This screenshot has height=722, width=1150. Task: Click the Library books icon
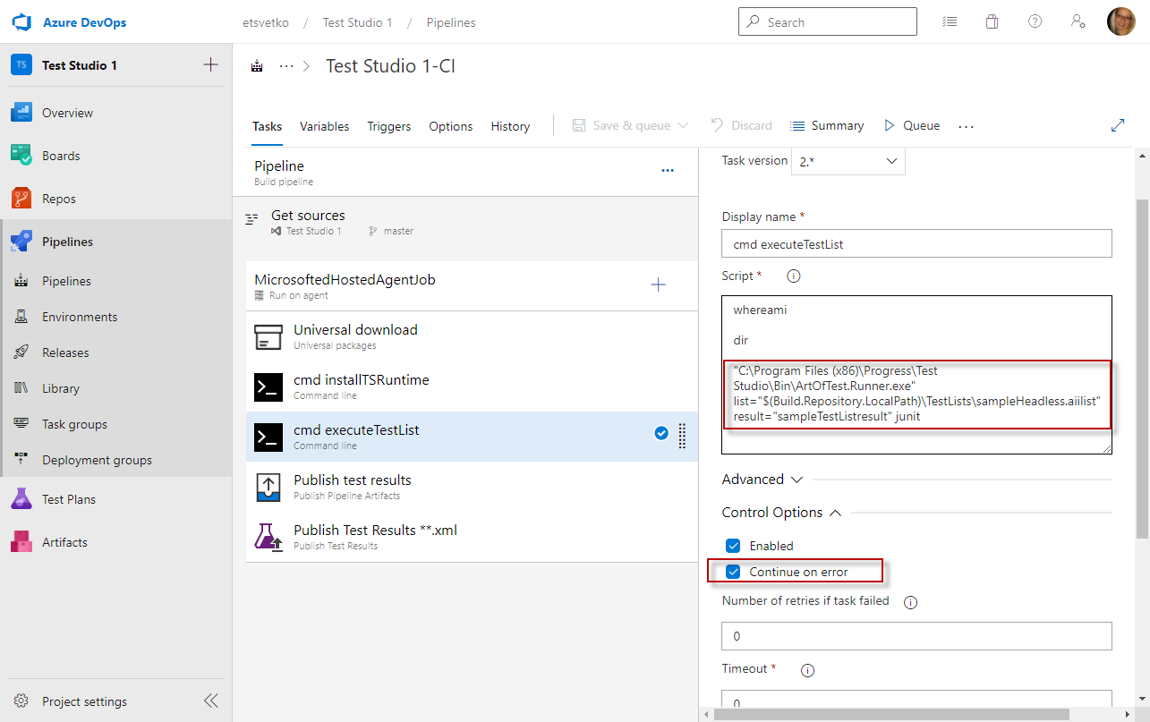(22, 388)
